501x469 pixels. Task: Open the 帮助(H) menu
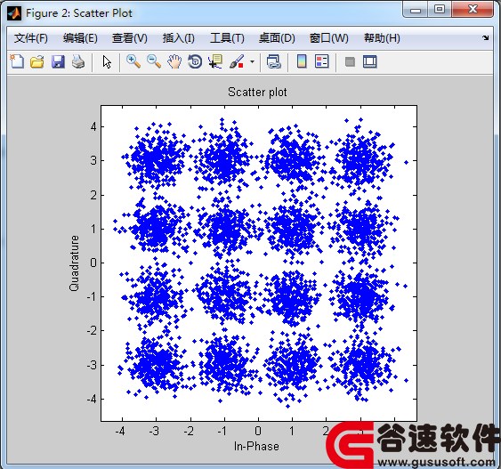[382, 38]
